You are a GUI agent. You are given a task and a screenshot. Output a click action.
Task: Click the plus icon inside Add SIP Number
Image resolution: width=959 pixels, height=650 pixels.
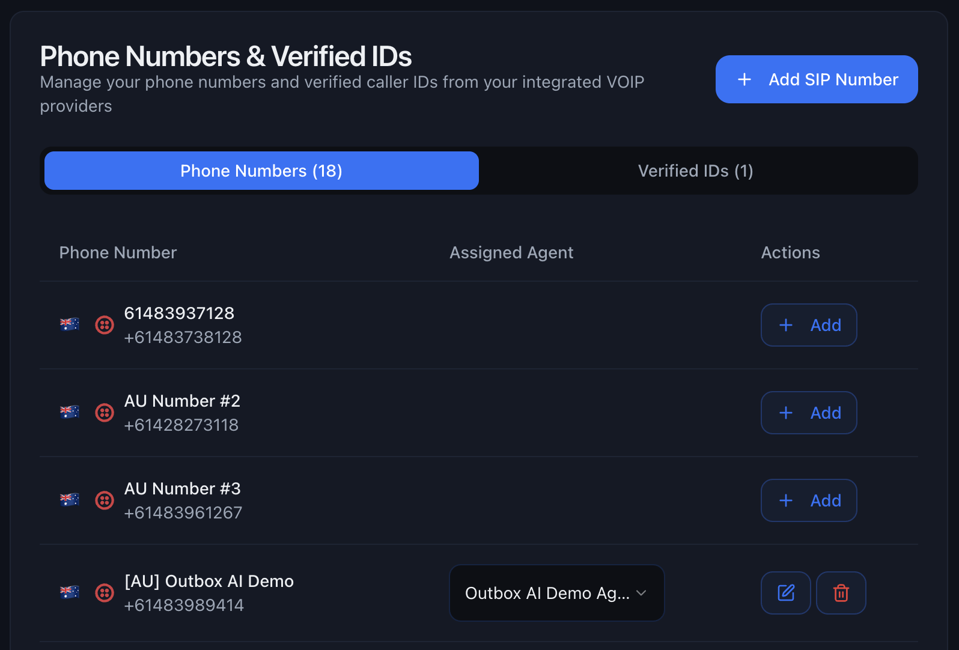(744, 79)
